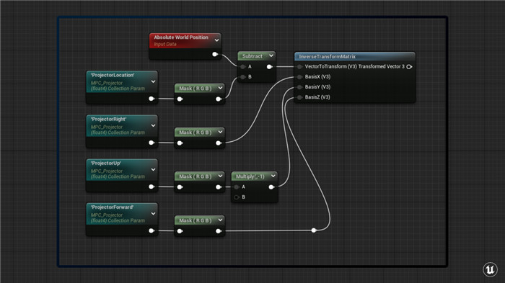Click the Absolute World Position output pin
Image resolution: width=505 pixels, height=283 pixels.
click(215, 54)
